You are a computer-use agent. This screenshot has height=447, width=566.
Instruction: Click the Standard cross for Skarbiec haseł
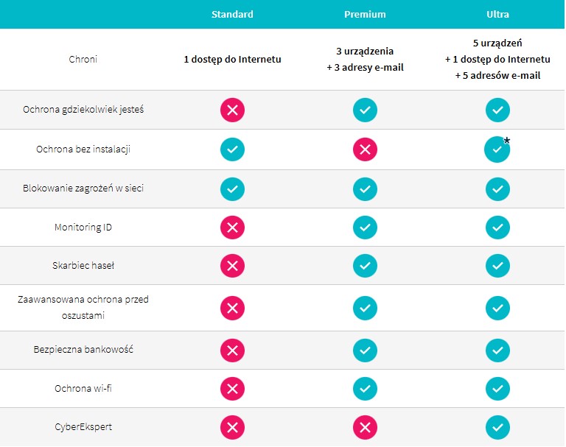point(232,266)
